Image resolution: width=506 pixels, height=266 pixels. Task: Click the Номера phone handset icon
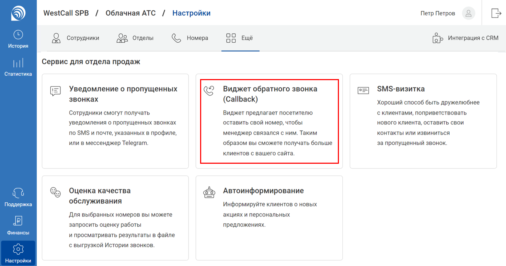[176, 38]
